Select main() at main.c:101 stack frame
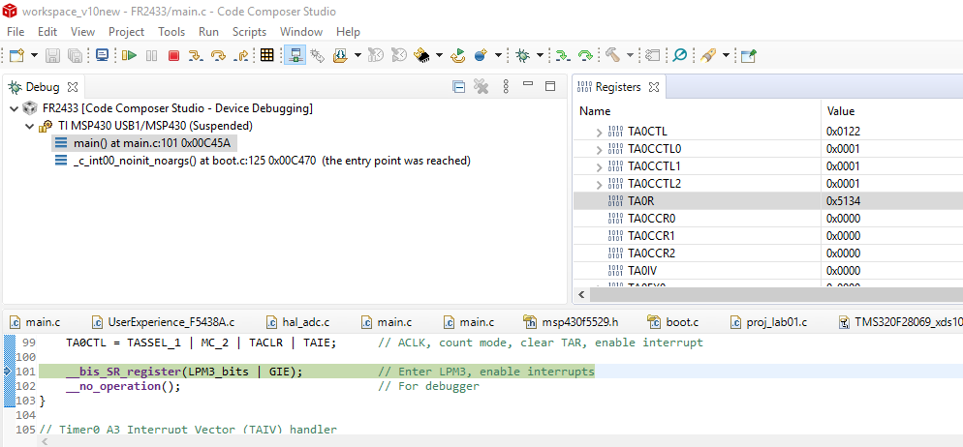 click(144, 143)
